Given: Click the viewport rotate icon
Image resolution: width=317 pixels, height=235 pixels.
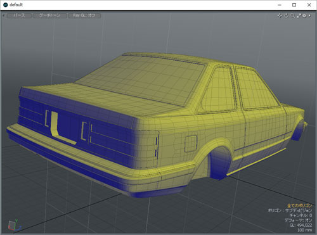Looking at the screenshot, I should [x=287, y=16].
